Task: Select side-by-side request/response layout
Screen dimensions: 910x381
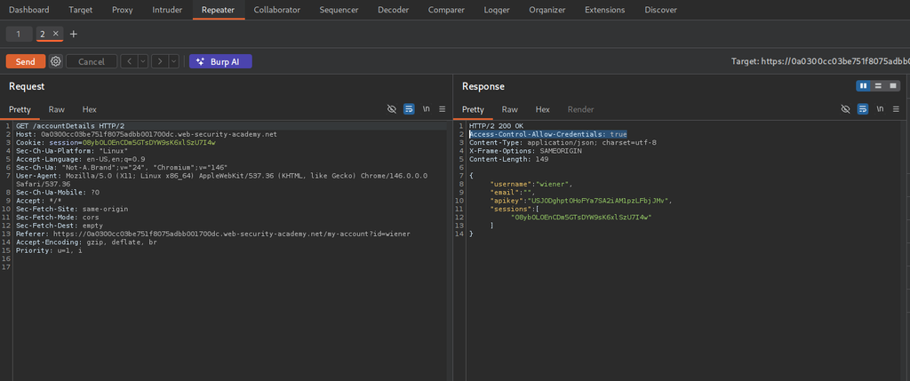Action: click(863, 86)
